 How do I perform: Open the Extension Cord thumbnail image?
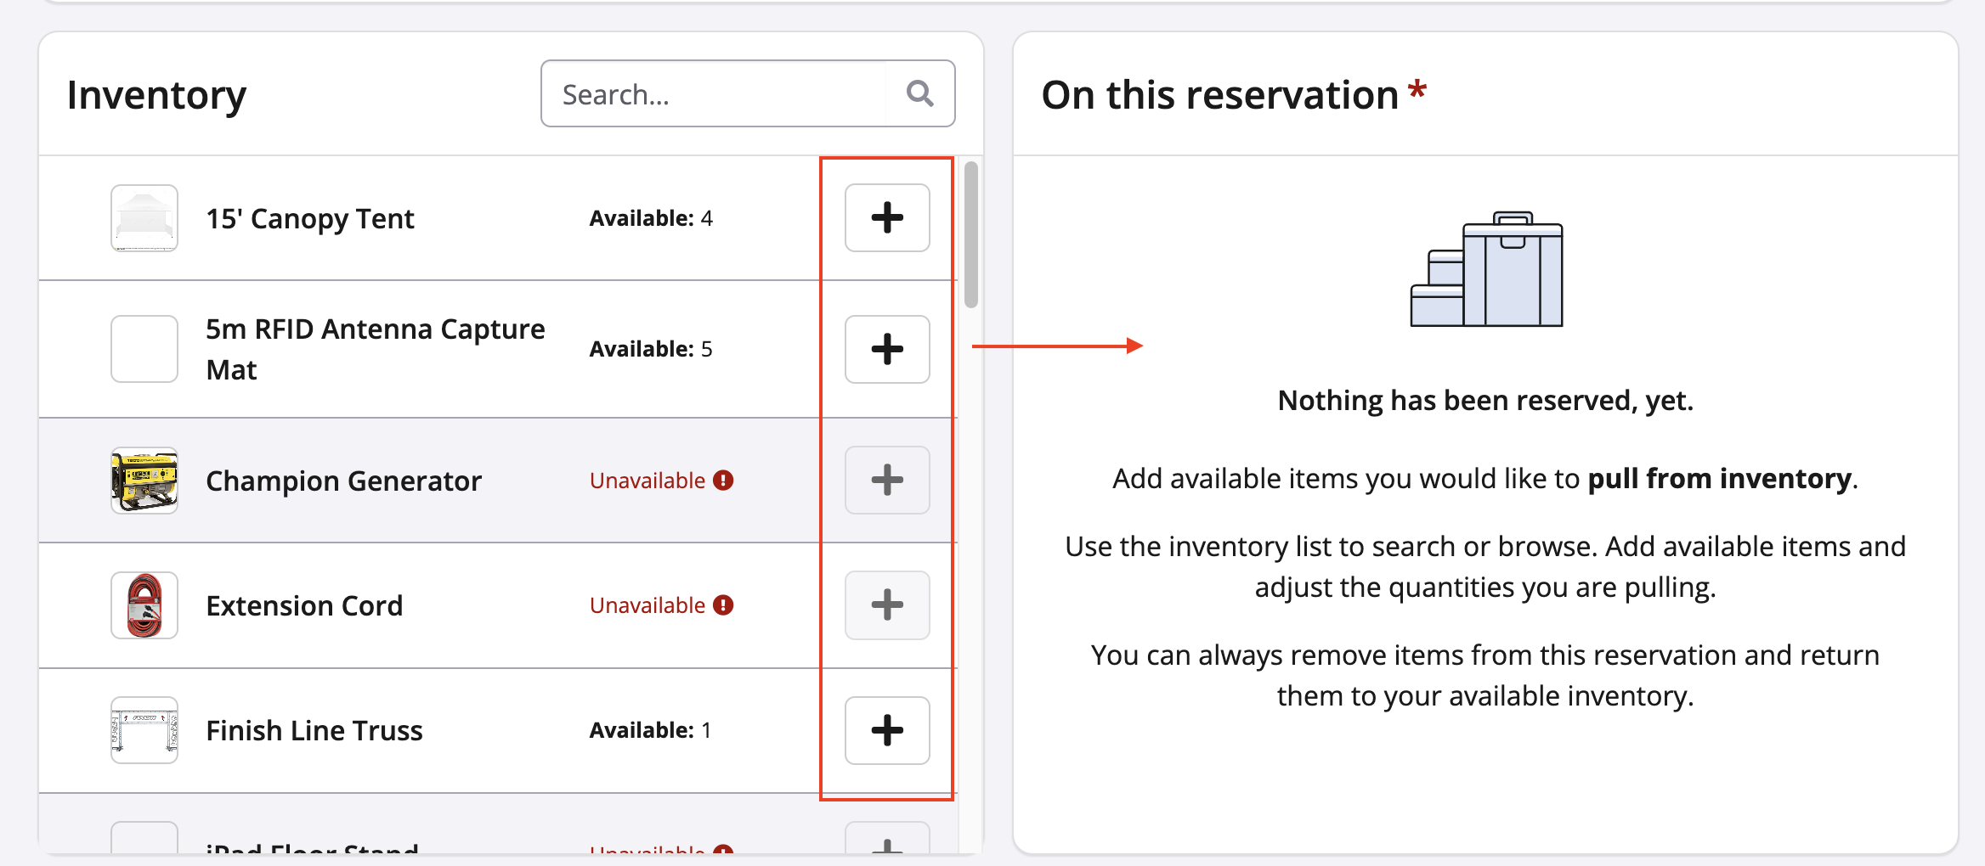[x=144, y=605]
